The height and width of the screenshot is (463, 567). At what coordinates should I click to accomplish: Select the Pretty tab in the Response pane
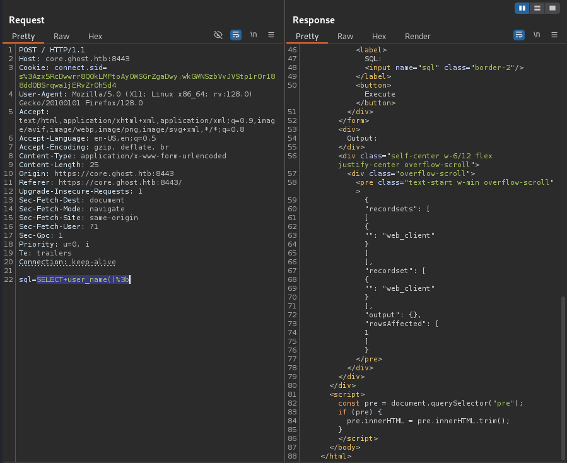point(307,36)
